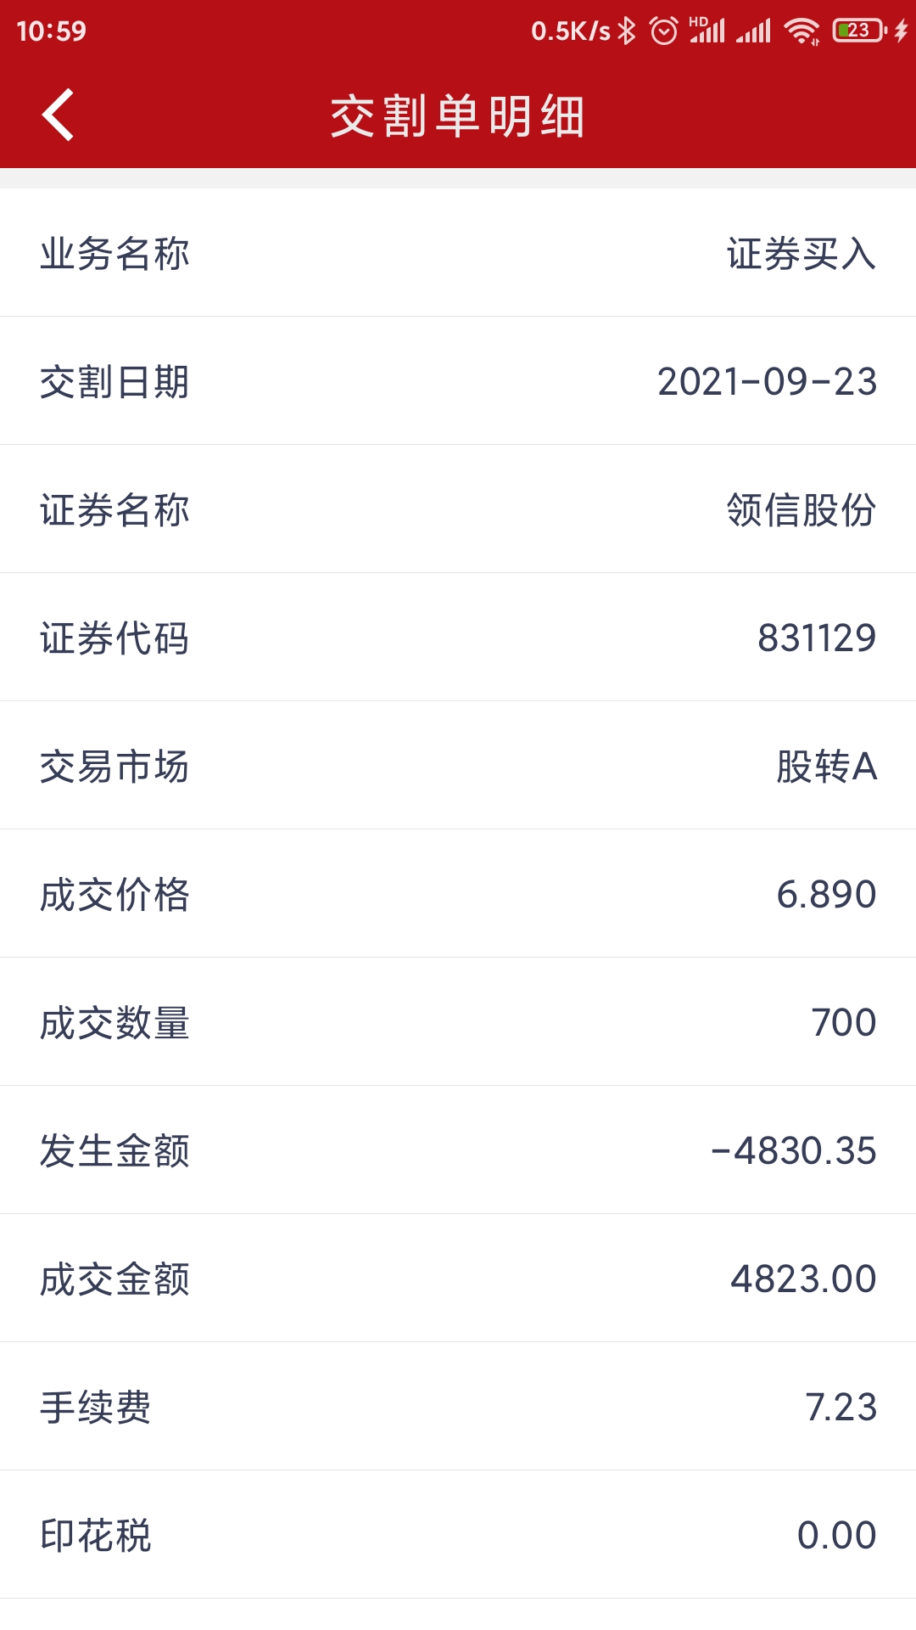Tap the 手续费 fee value 7.23
The image size is (916, 1630).
[841, 1408]
